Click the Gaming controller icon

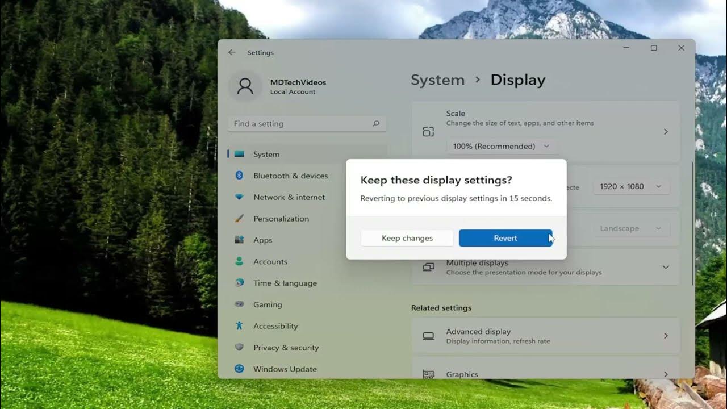point(240,304)
